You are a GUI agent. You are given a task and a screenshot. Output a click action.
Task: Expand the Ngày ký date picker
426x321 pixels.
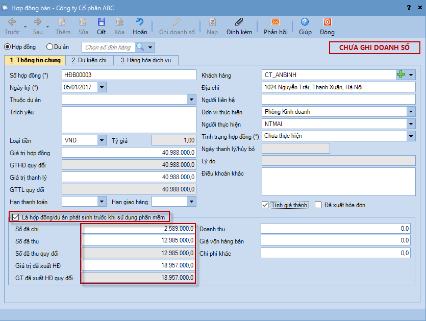click(102, 87)
